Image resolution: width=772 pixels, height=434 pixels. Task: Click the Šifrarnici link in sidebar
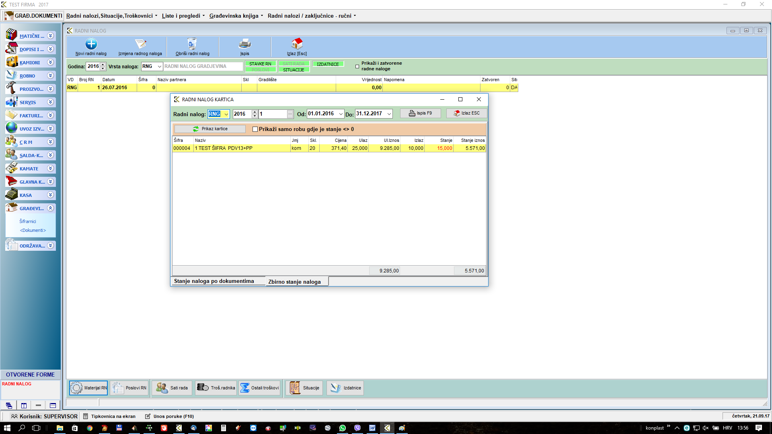[28, 221]
